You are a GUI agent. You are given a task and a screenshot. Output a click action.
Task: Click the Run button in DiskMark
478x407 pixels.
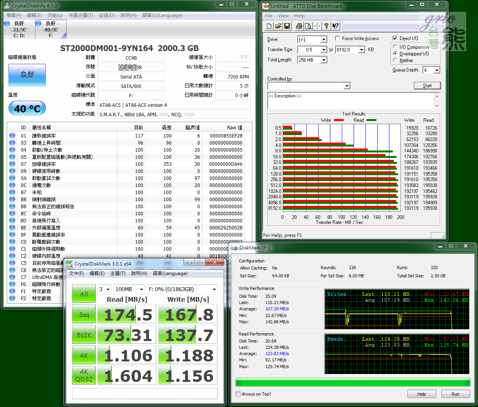click(x=456, y=394)
